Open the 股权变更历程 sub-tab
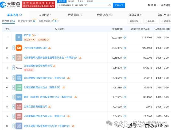The height and width of the screenshot is (130, 171). click(47, 21)
